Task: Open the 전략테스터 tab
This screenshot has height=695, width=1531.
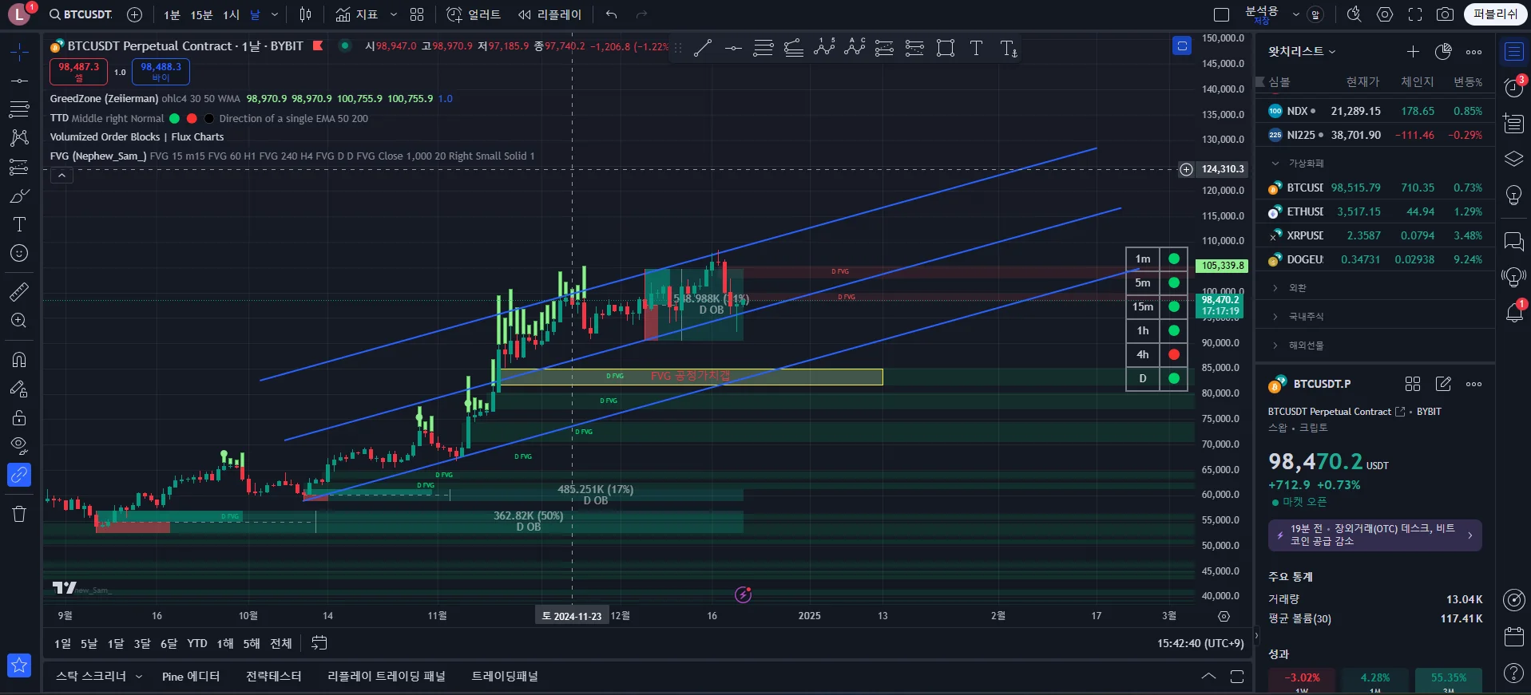Action: (273, 676)
